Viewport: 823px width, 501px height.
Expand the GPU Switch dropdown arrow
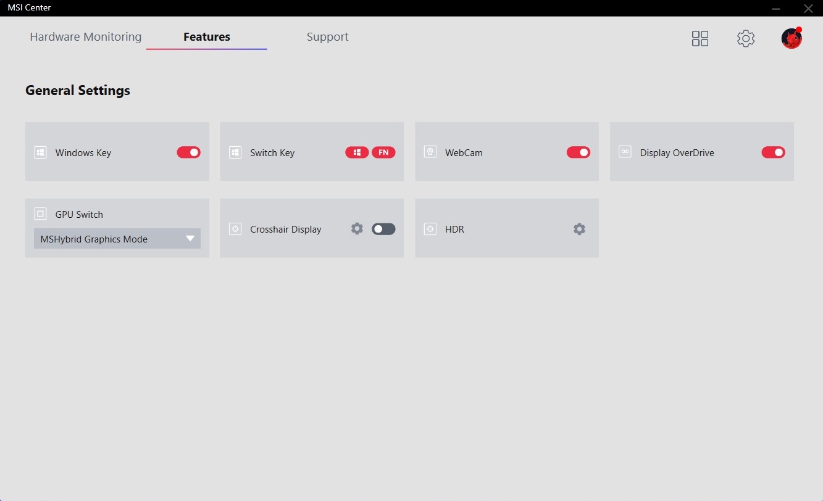point(190,239)
